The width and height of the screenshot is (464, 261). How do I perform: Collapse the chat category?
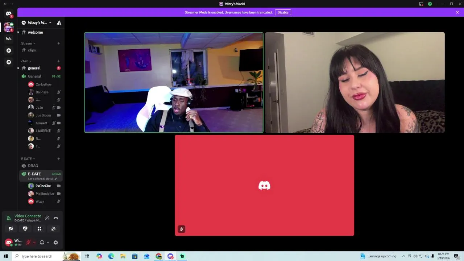pos(26,61)
